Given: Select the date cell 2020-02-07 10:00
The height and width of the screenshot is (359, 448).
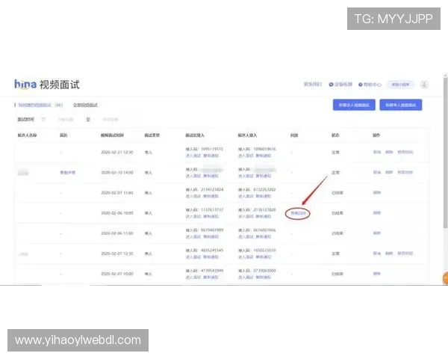Looking at the screenshot, I should pos(117,274).
